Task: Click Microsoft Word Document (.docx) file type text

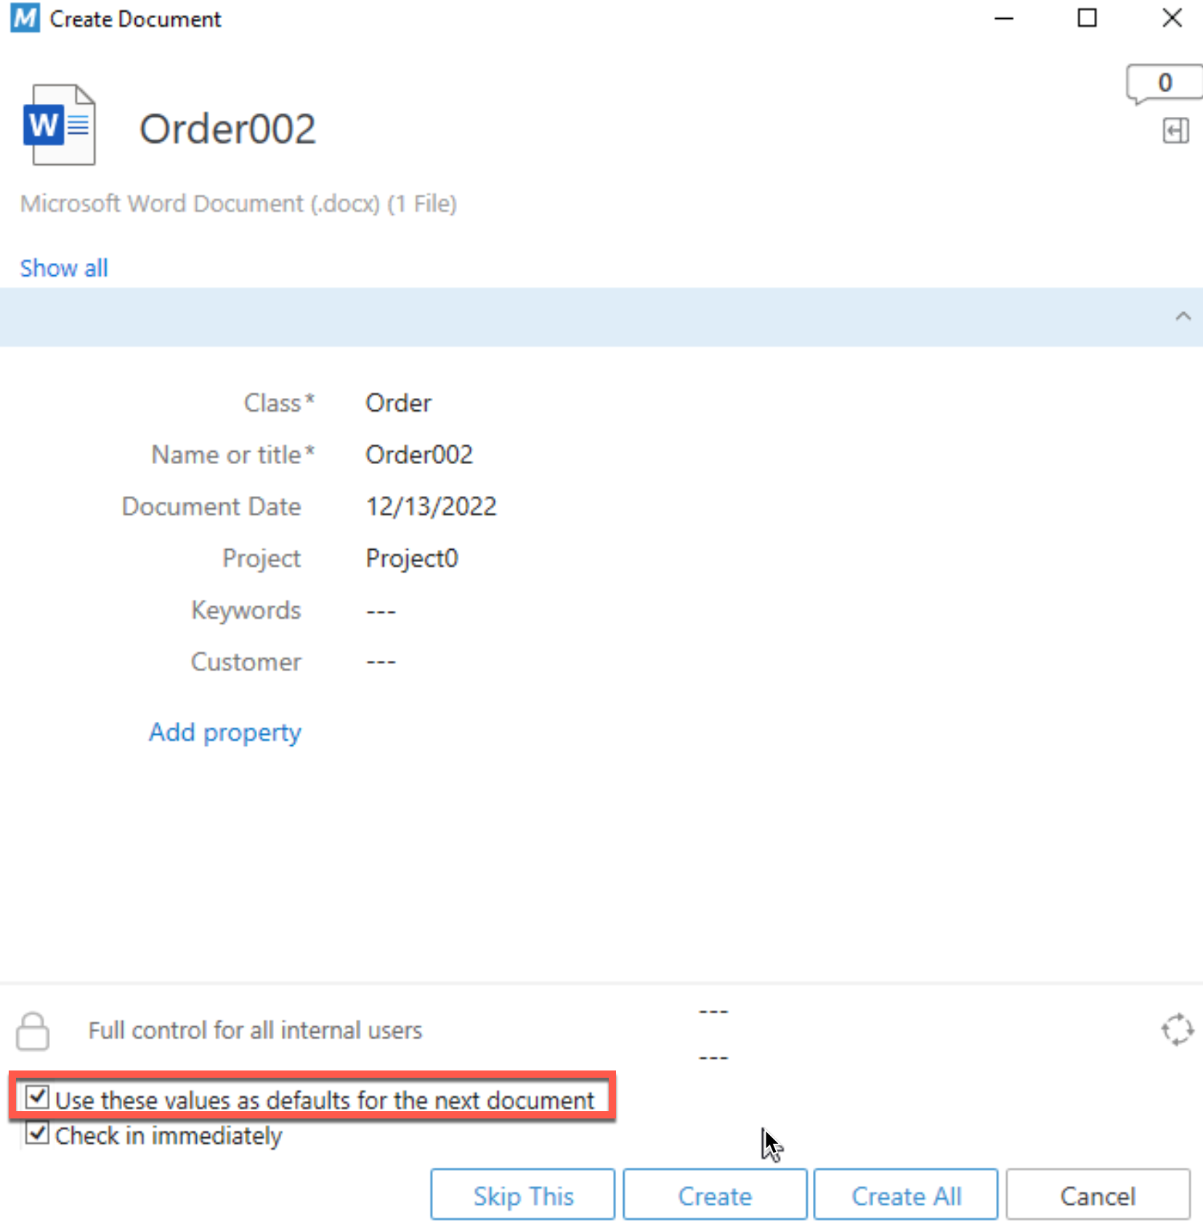Action: tap(238, 203)
